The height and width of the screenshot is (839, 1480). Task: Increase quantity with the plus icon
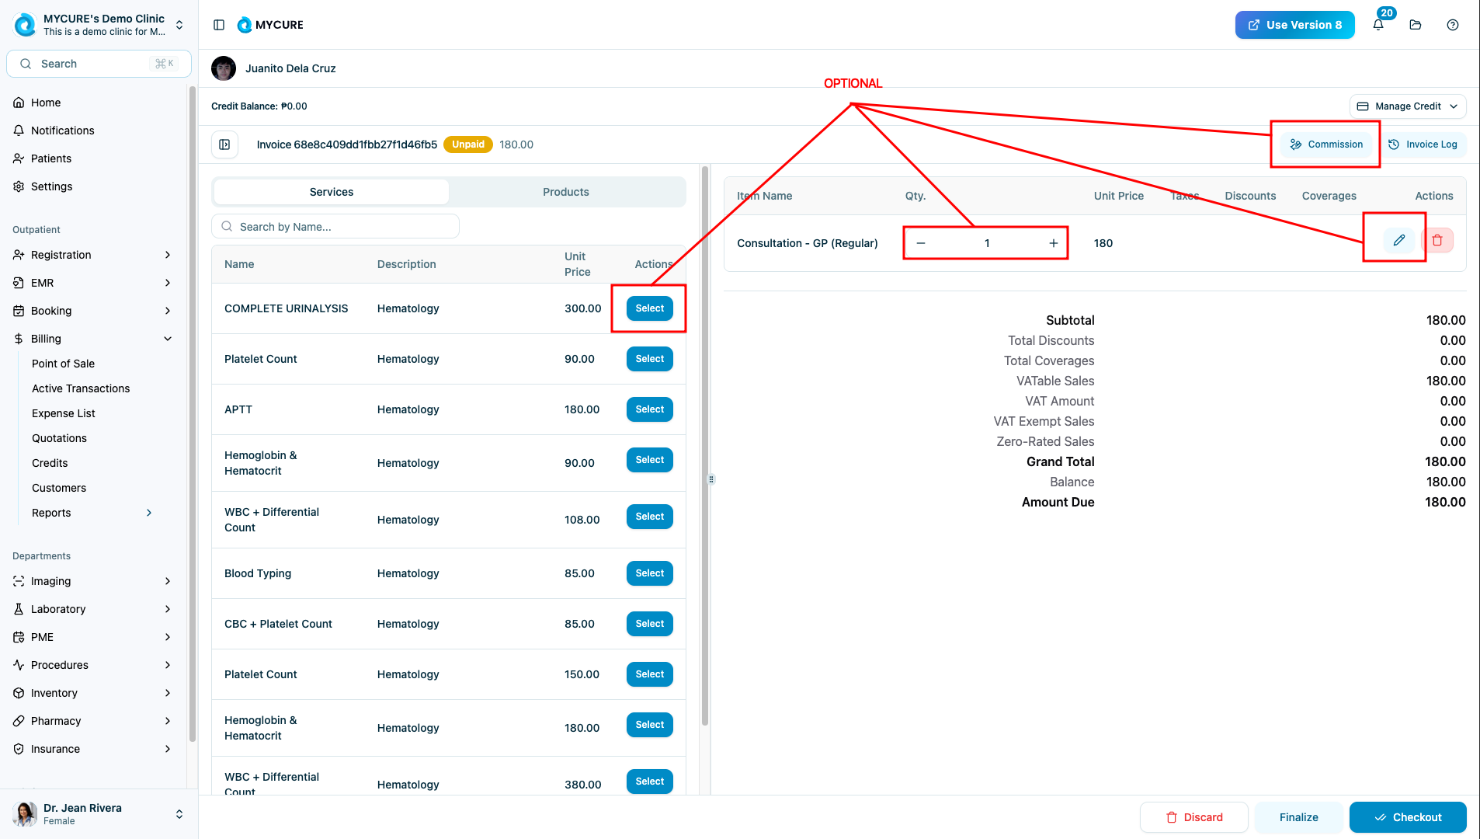(1054, 243)
